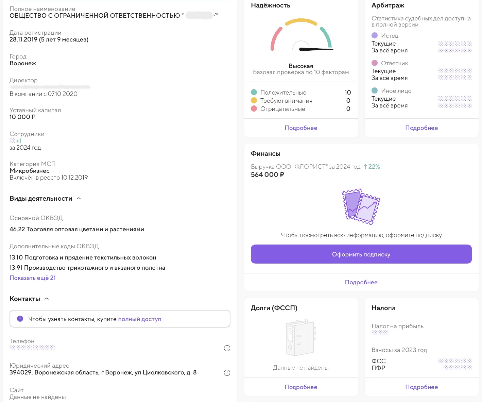Open Подробнее under Долги (ФССП)
The image size is (482, 402).
point(301,387)
